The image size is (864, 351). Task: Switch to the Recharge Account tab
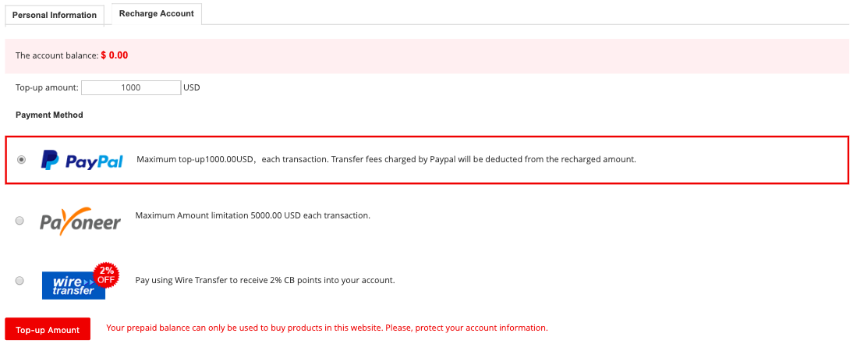pos(156,14)
